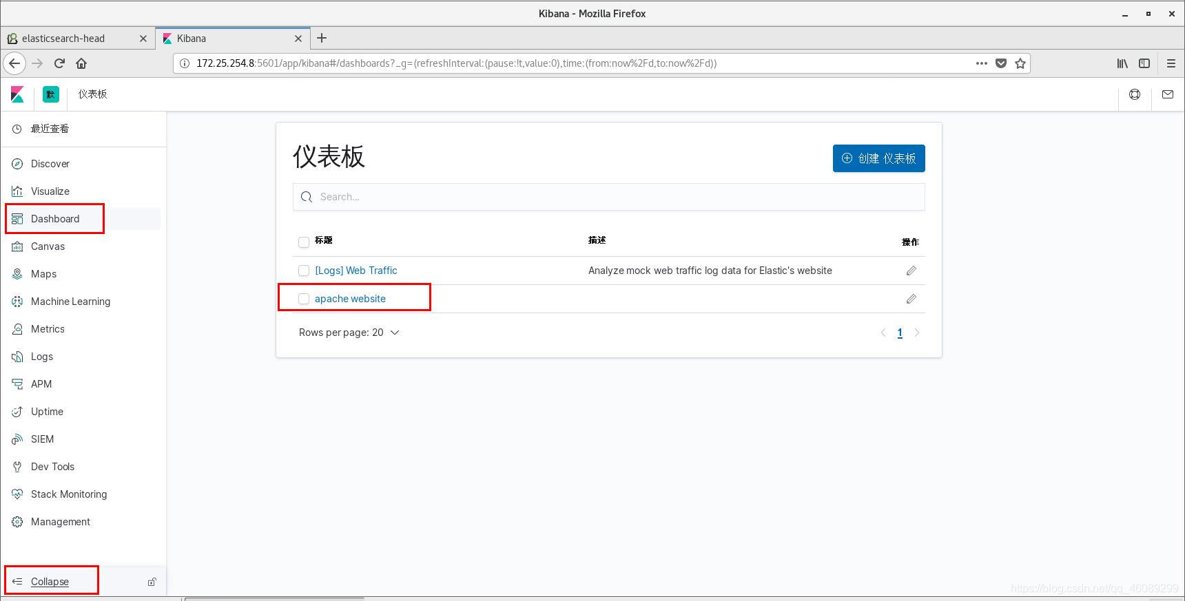This screenshot has width=1185, height=601.
Task: Expand the Rows per page: 20 dropdown
Action: [x=349, y=333]
